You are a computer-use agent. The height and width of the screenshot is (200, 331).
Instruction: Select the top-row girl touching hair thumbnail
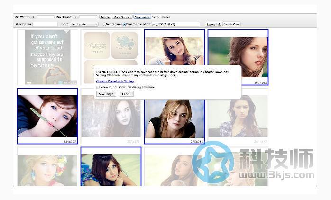click(175, 47)
